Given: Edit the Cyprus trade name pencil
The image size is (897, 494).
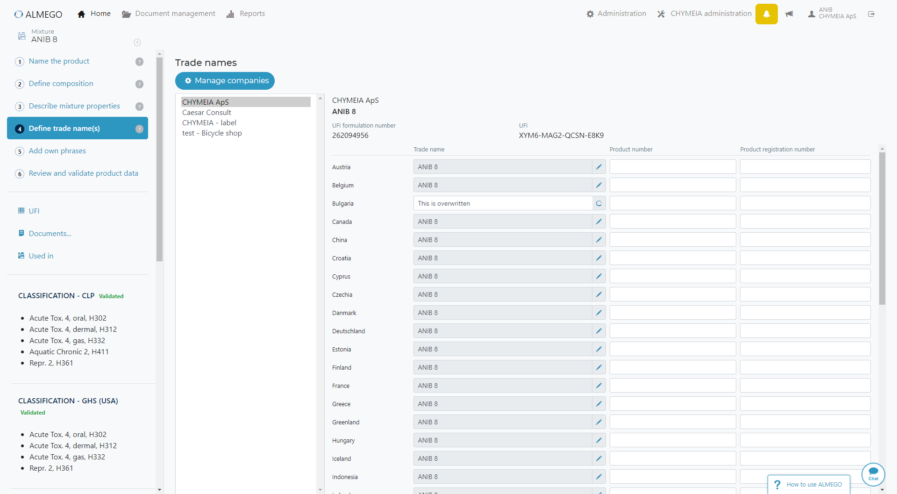Looking at the screenshot, I should click(599, 276).
